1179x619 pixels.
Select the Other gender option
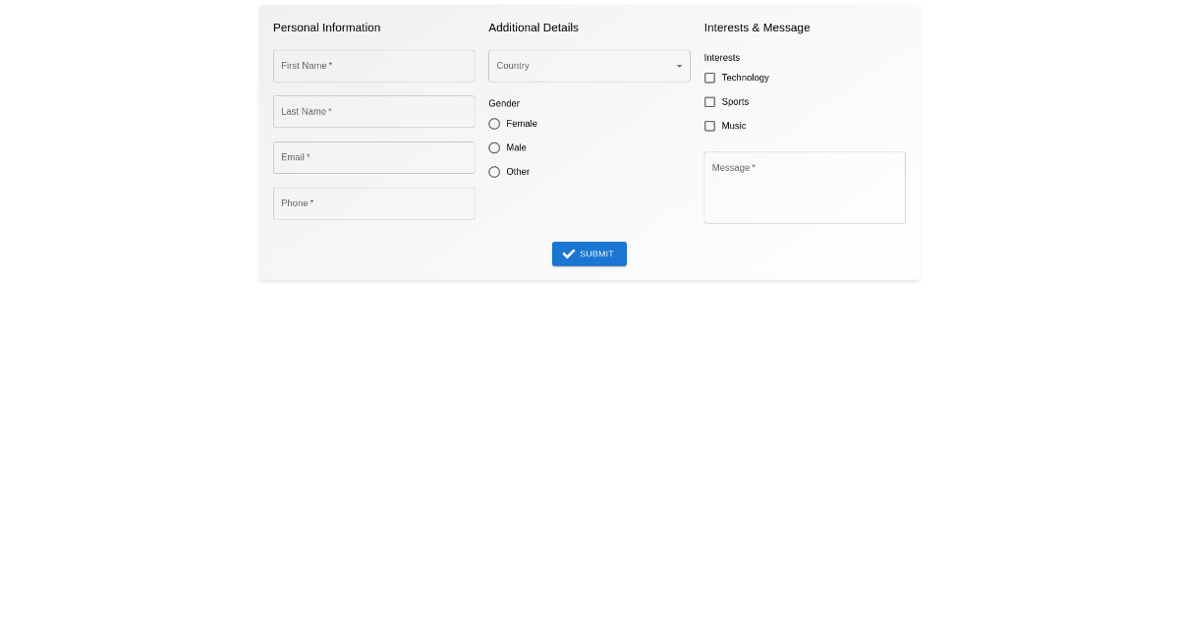pyautogui.click(x=494, y=172)
